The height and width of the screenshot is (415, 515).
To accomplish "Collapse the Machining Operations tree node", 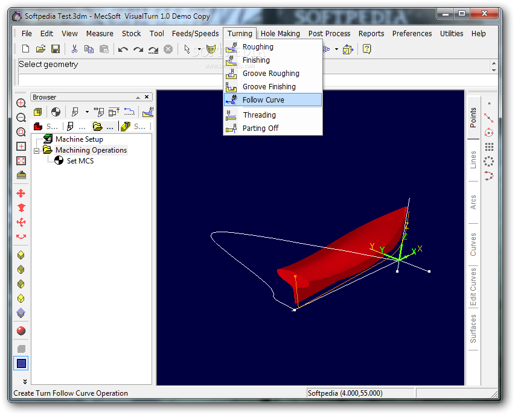I will (36, 151).
